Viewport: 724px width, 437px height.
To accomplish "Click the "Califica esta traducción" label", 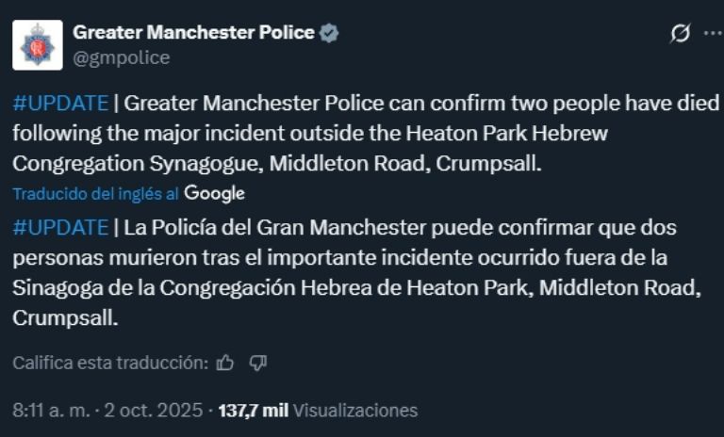I will pos(110,363).
